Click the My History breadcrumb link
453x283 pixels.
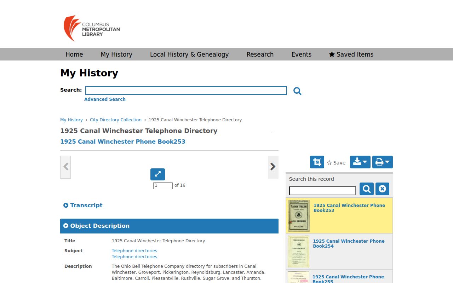tap(71, 120)
